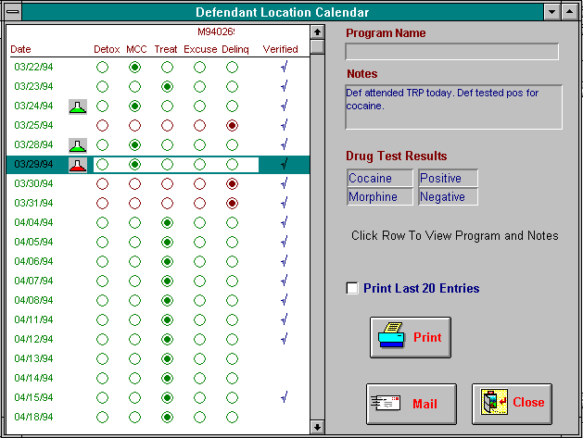
Task: Click the green flask icon for 03/24/94
Action: (x=79, y=106)
